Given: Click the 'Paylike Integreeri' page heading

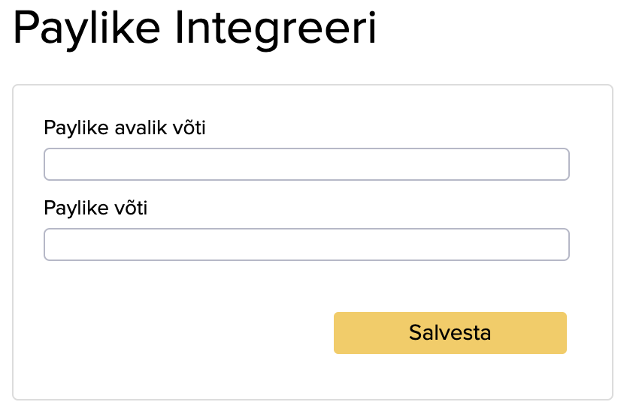Looking at the screenshot, I should click(x=195, y=30).
